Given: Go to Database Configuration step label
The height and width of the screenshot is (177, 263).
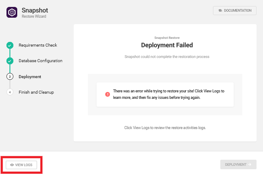Looking at the screenshot, I should [x=41, y=61].
